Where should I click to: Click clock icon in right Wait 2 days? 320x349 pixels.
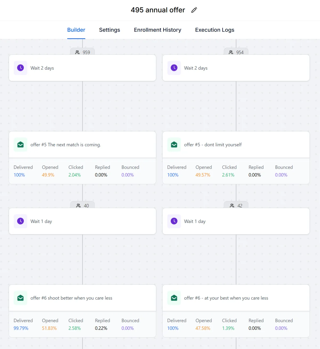coord(174,68)
